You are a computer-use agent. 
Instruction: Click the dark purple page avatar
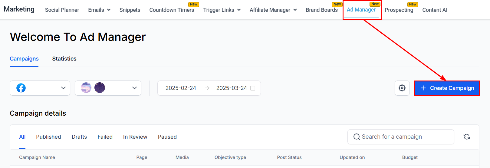click(x=100, y=88)
